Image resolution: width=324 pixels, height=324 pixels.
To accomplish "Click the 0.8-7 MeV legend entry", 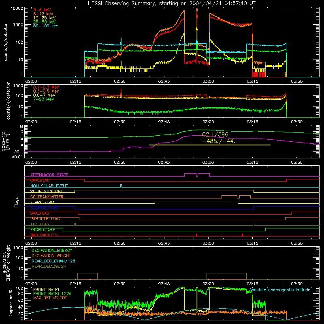I will coord(44,95).
